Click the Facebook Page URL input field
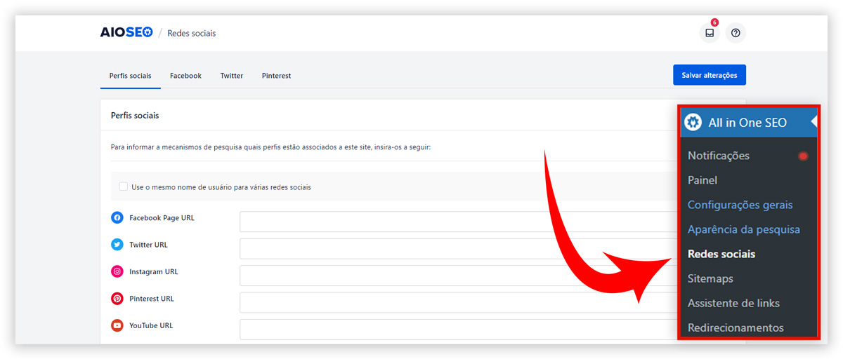 click(459, 222)
